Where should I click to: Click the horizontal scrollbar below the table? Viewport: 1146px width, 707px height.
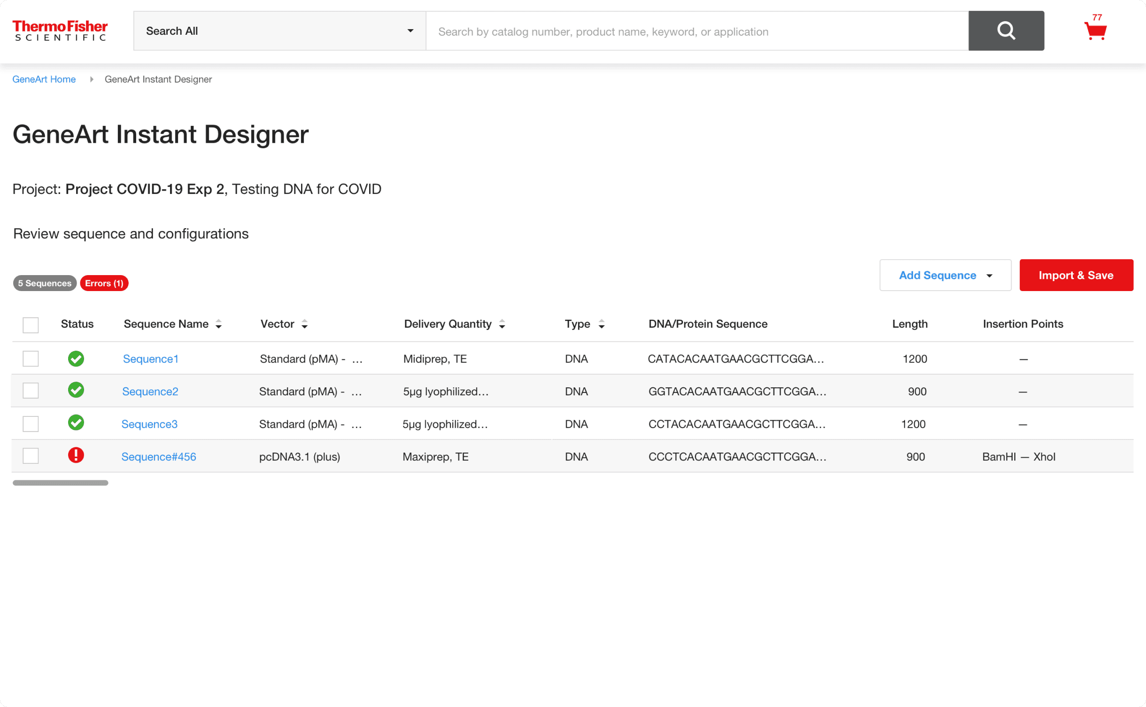coord(61,483)
